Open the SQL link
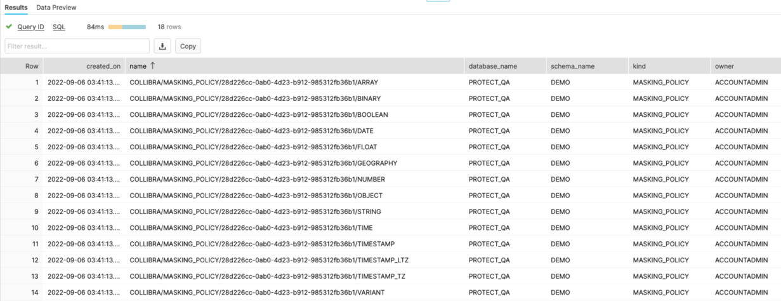 (x=59, y=27)
